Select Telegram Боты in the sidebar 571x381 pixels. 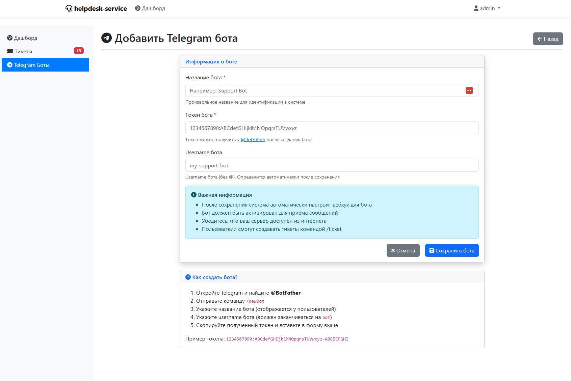45,65
